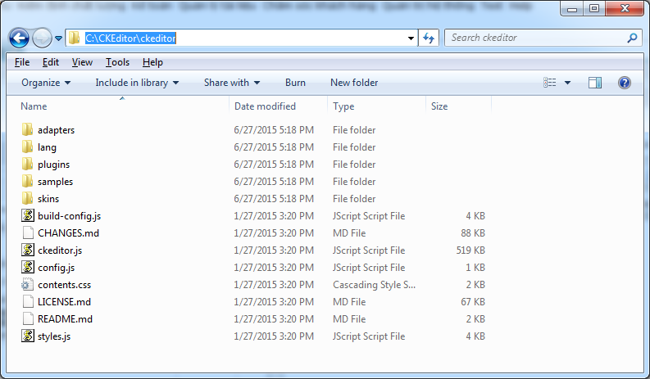Select the C:\CKEditor\ckeditor address path

(130, 38)
